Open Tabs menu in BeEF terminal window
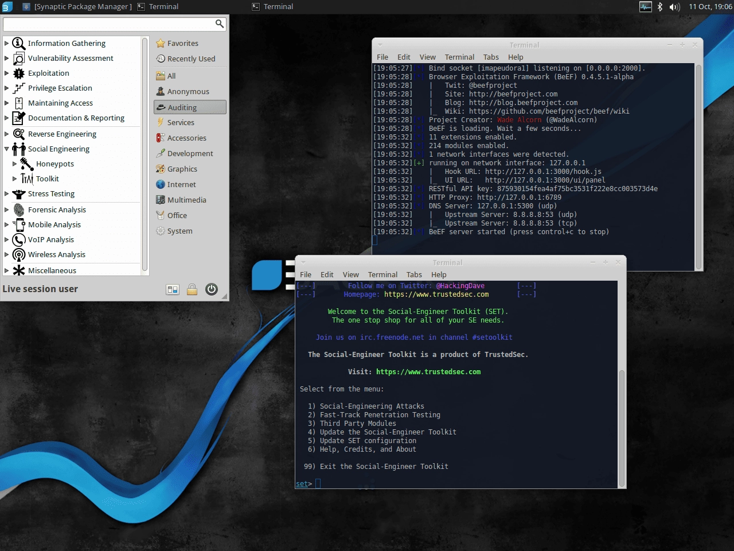This screenshot has width=734, height=551. (491, 57)
